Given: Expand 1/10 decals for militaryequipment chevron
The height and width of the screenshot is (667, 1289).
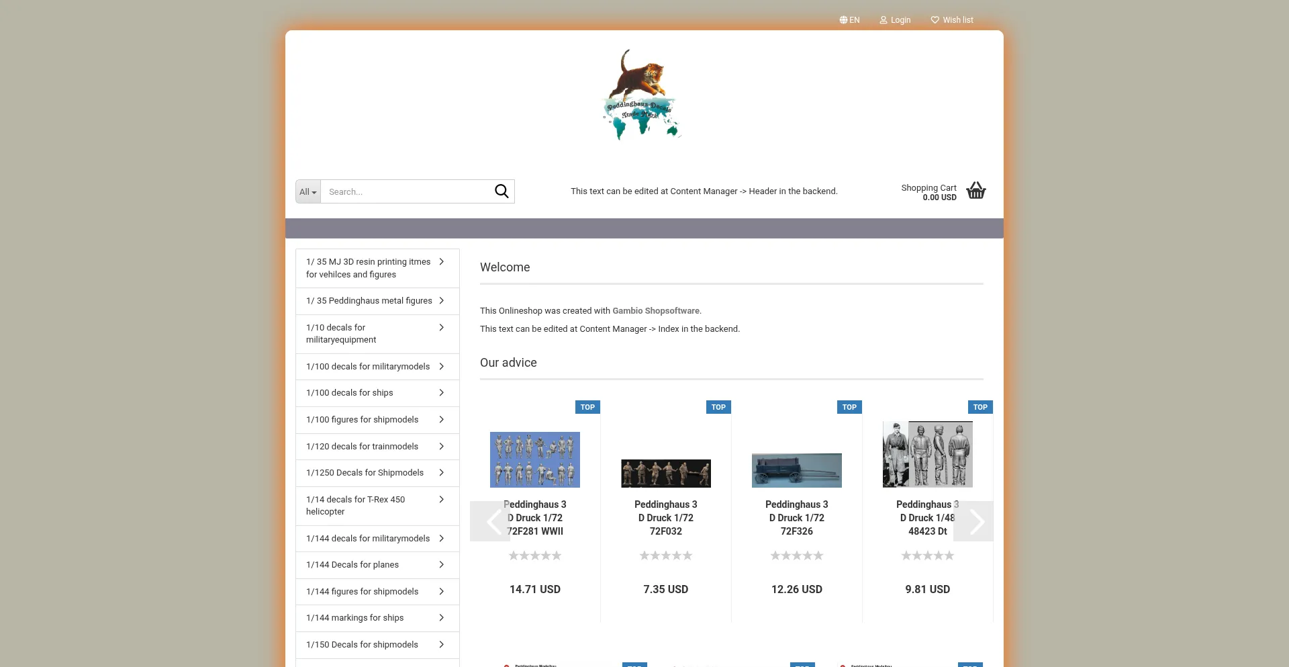Looking at the screenshot, I should [441, 328].
